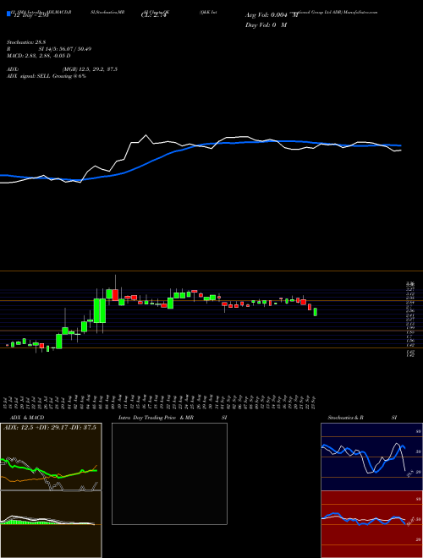The width and height of the screenshot is (423, 558).
Task: Select the 'MACD: 2.83, 2.88, -0.05 D' line
Action: pyautogui.click(x=38, y=56)
